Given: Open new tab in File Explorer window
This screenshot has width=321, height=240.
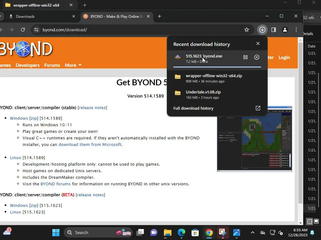Looking at the screenshot, I should click(x=85, y=5).
